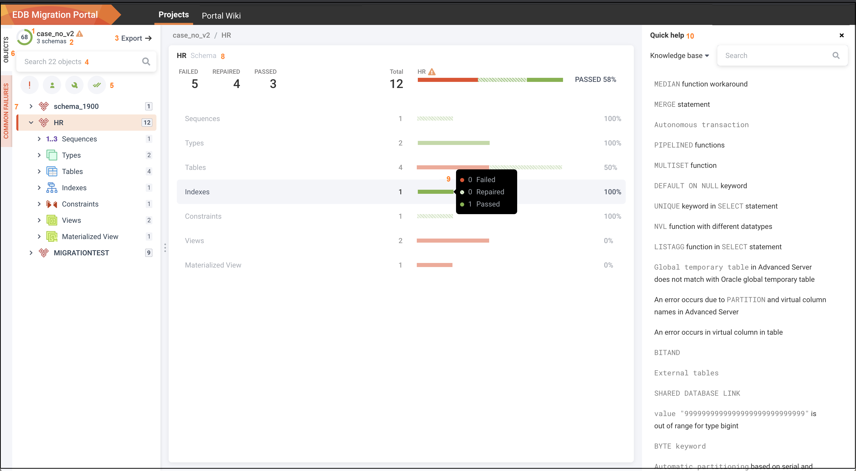The height and width of the screenshot is (471, 856).
Task: Click the HR overall progress bar
Action: [490, 80]
